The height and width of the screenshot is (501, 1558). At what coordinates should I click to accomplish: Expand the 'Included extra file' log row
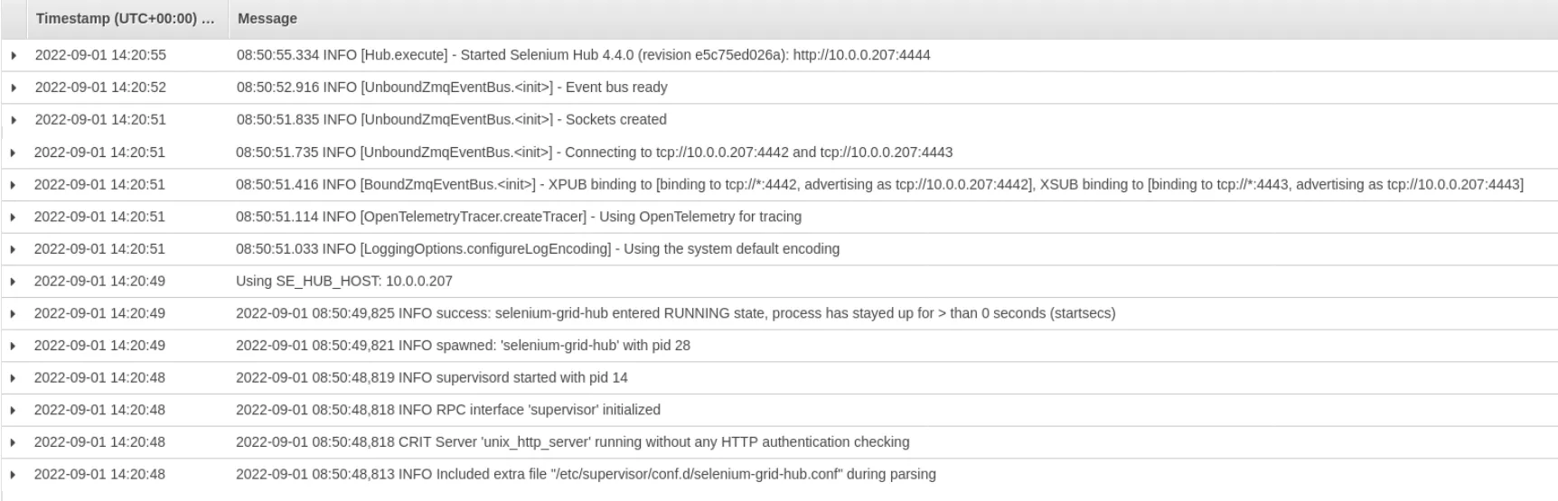(x=14, y=475)
